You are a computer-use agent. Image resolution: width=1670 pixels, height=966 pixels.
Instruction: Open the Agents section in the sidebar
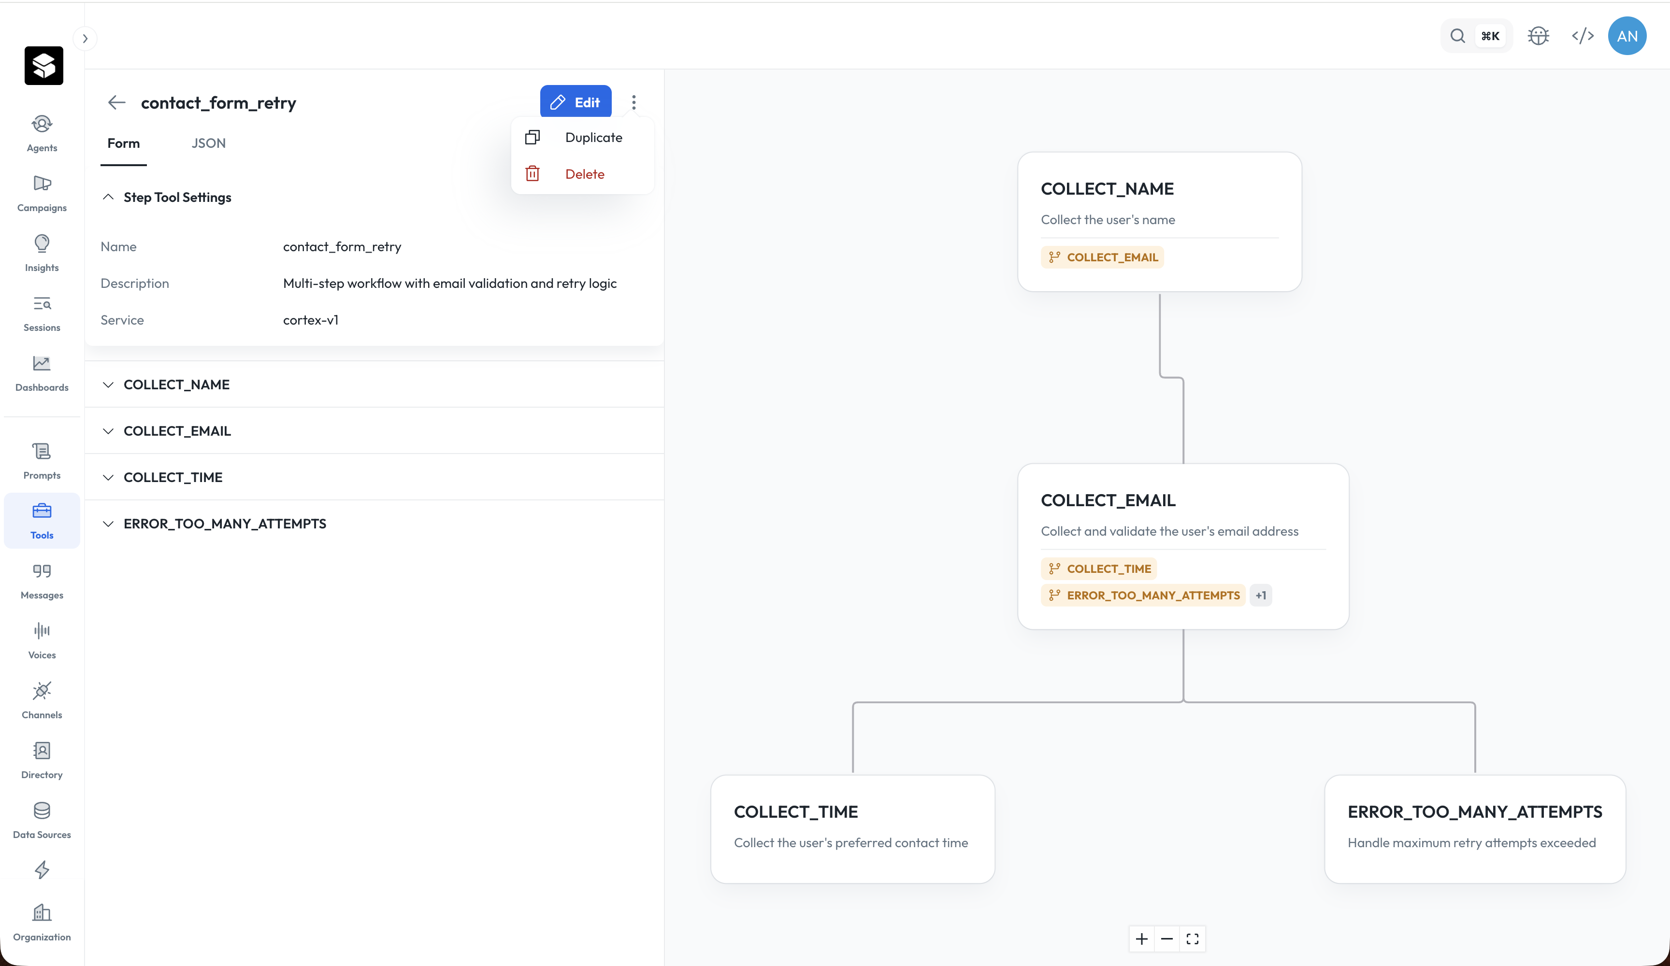(x=41, y=132)
